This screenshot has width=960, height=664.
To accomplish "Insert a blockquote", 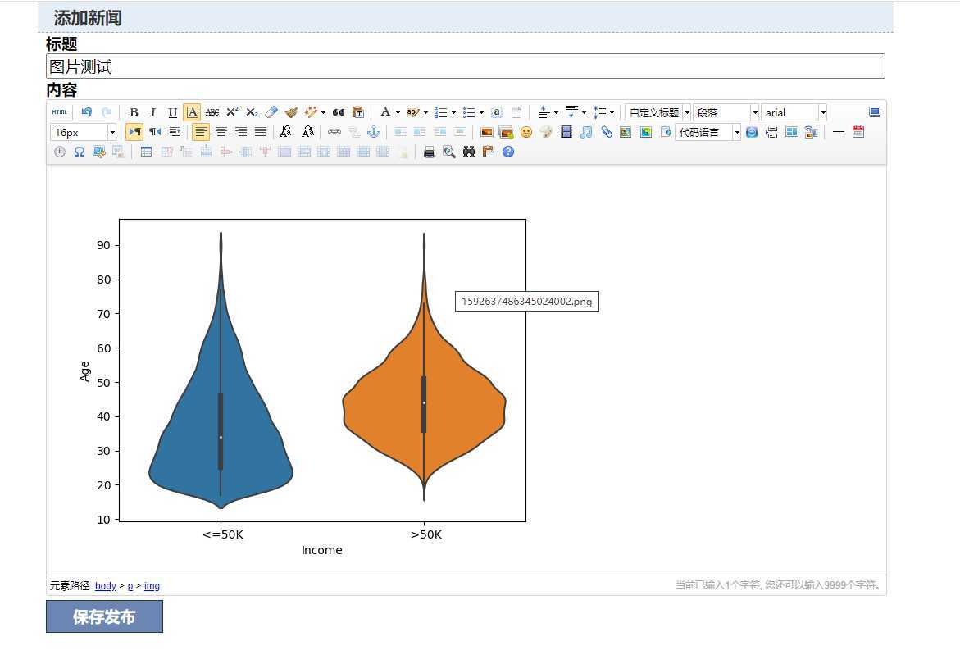I will 339,112.
